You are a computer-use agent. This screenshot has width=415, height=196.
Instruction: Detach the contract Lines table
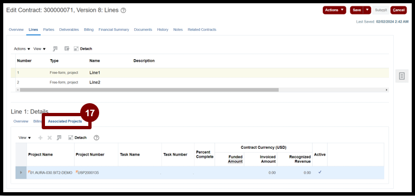(83, 48)
